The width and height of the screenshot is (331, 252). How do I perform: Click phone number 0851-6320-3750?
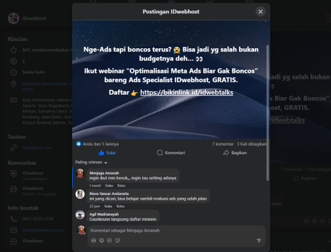[38, 219]
